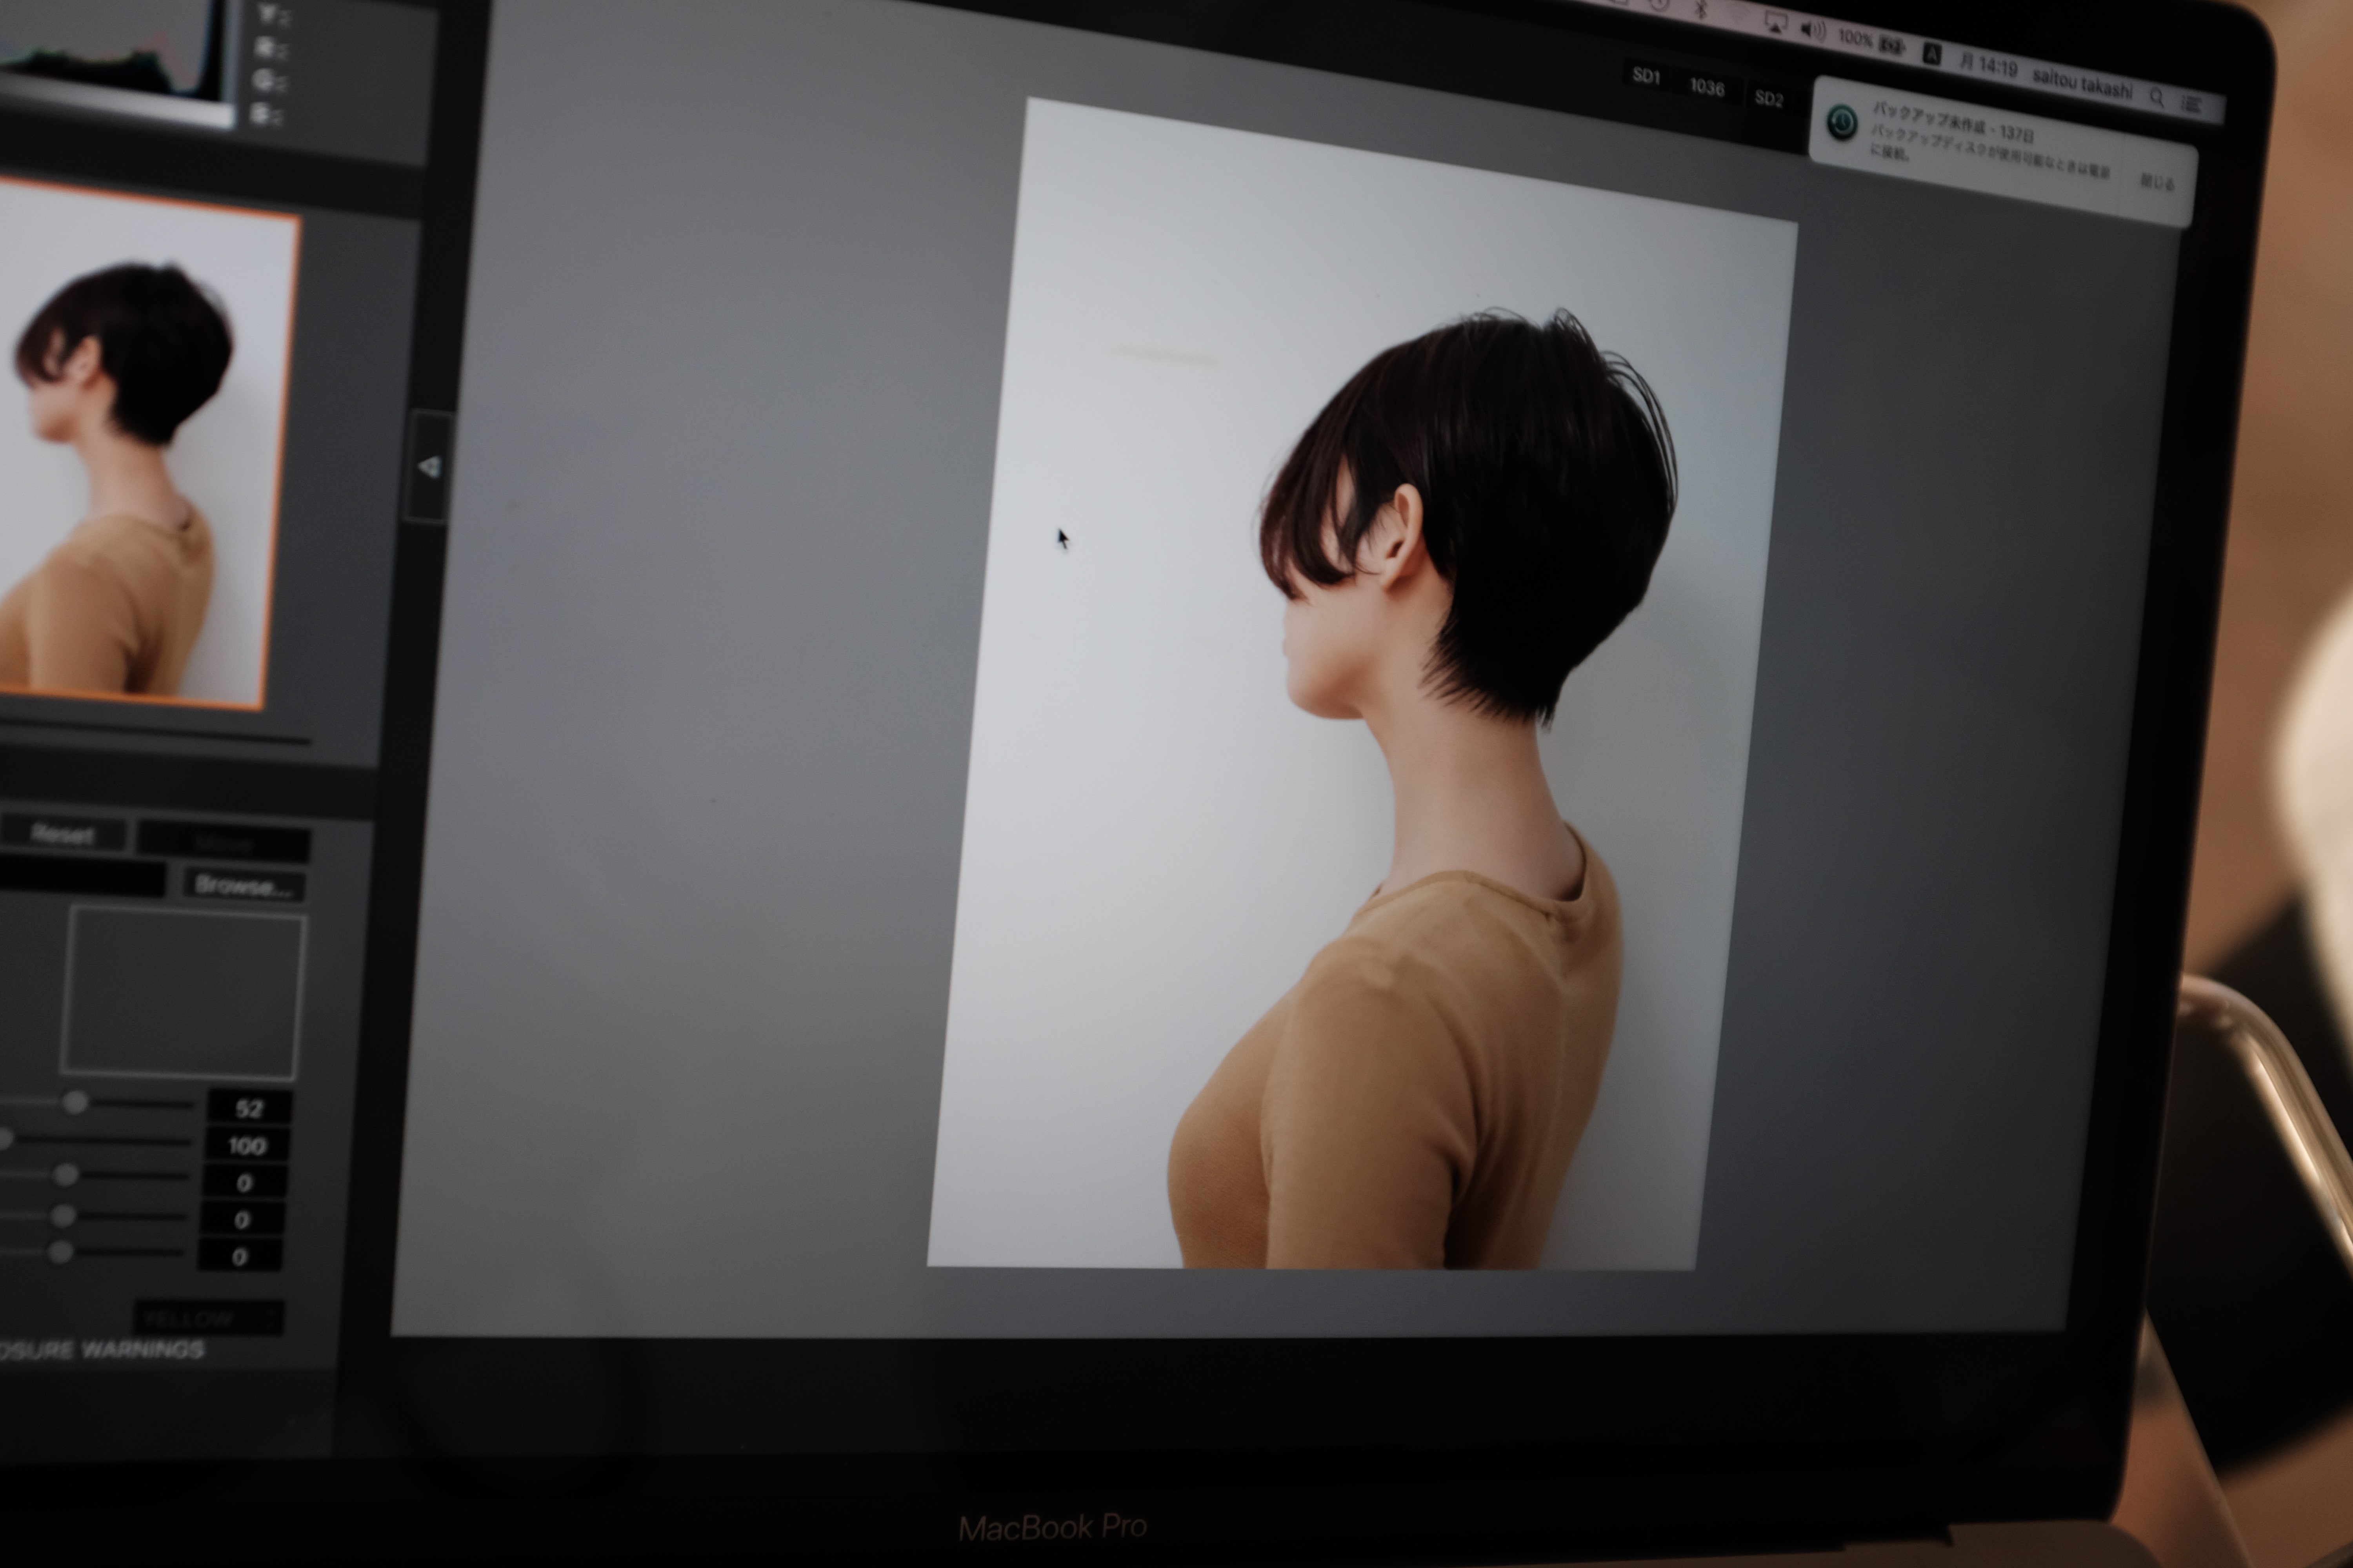Screen dimensions: 2353x1568
Task: Click the 1036 frame counter
Action: click(x=1707, y=88)
